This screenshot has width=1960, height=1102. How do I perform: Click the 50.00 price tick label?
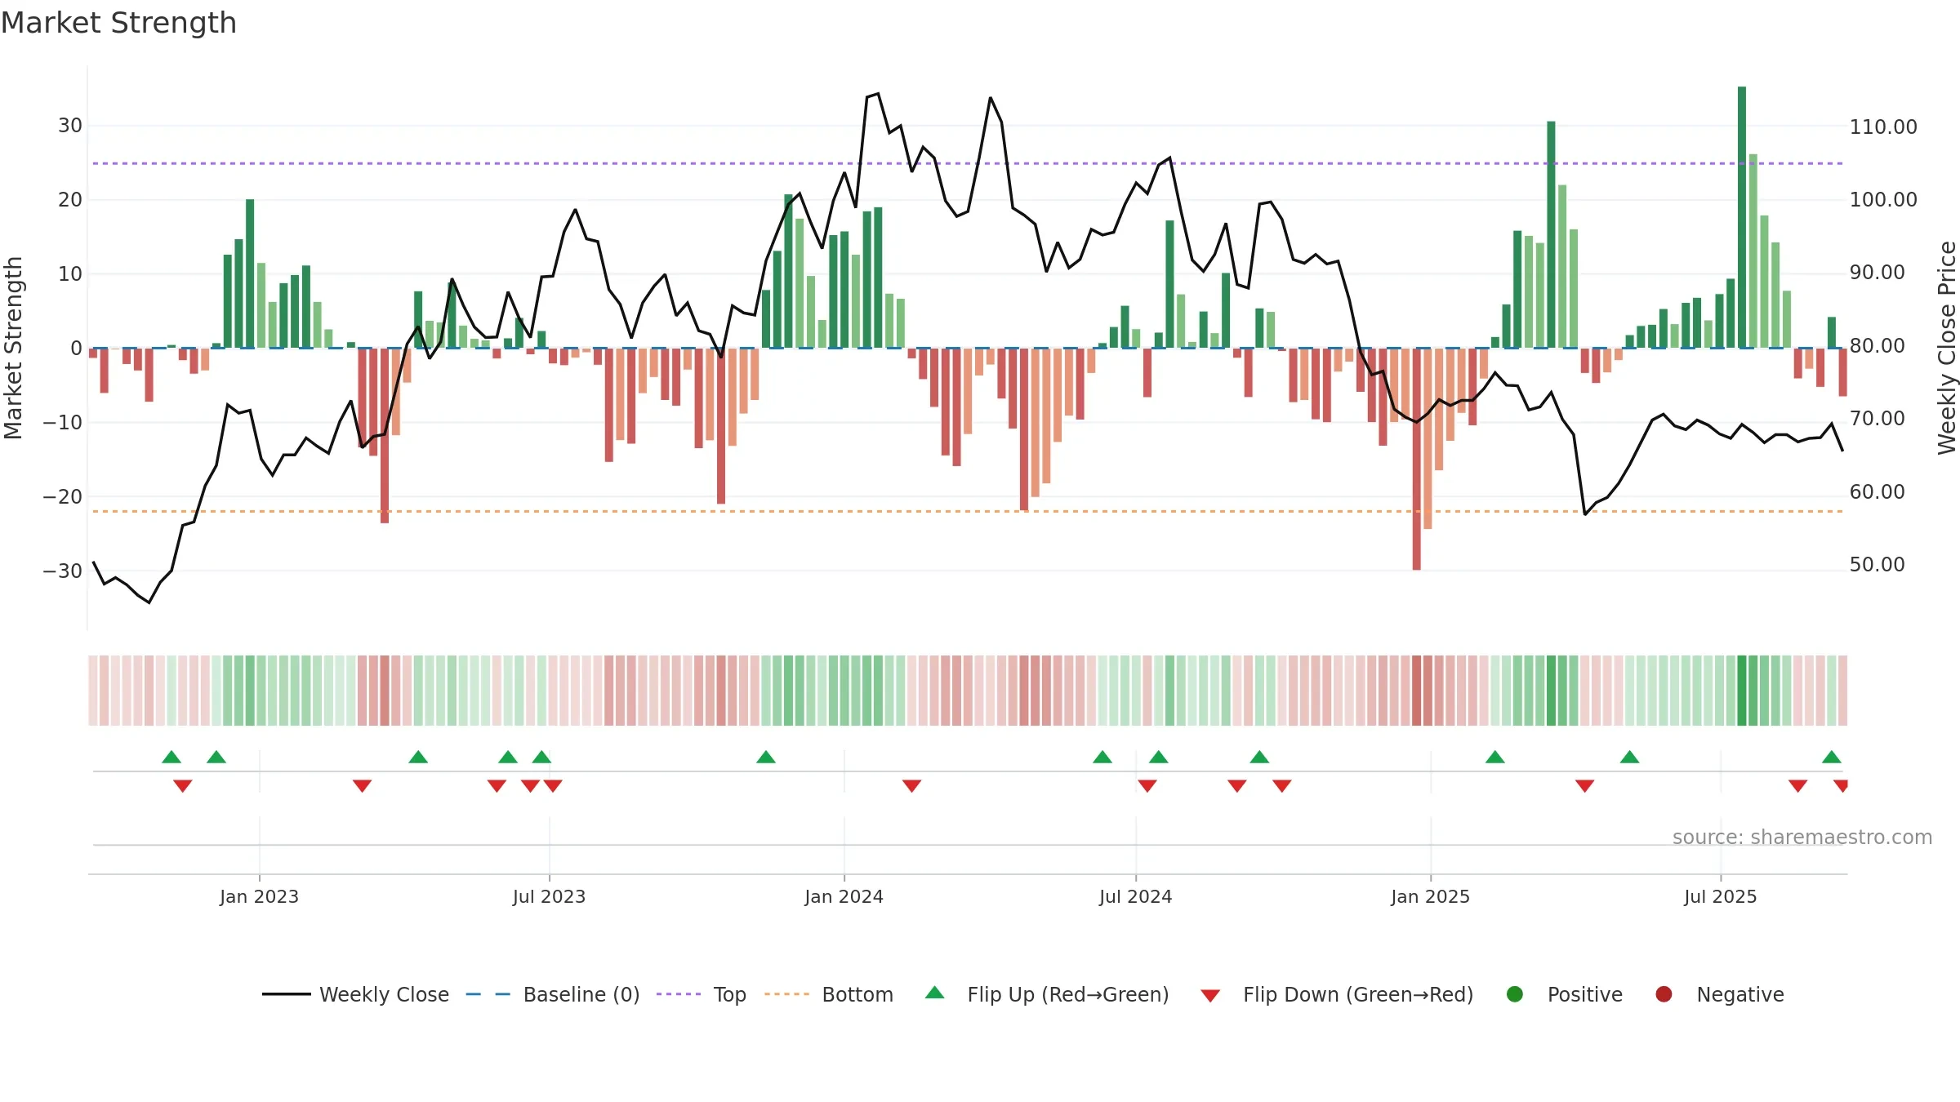[1877, 564]
